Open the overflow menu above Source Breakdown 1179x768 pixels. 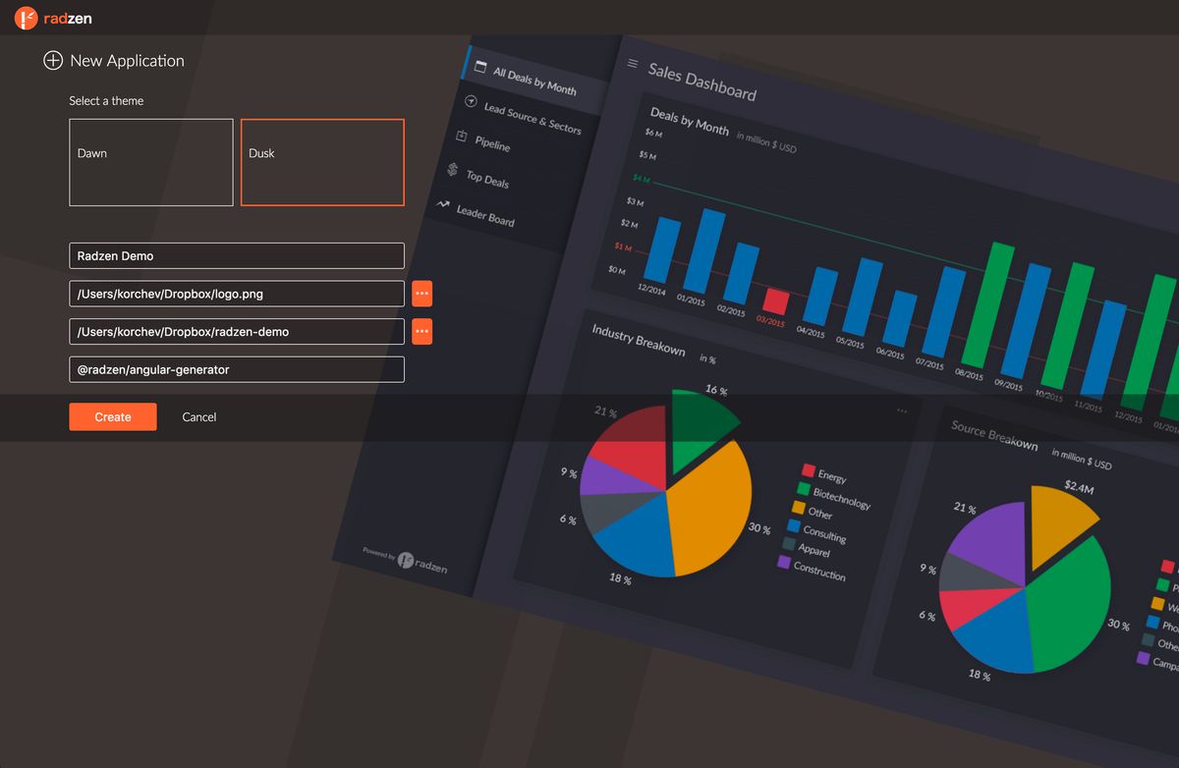(901, 410)
